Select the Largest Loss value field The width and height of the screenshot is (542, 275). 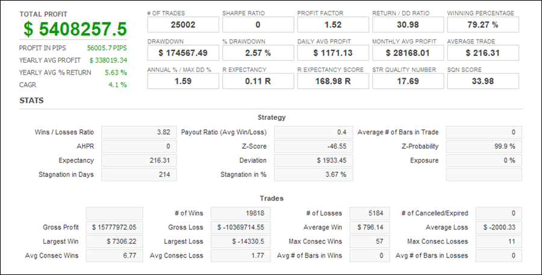pyautogui.click(x=240, y=242)
